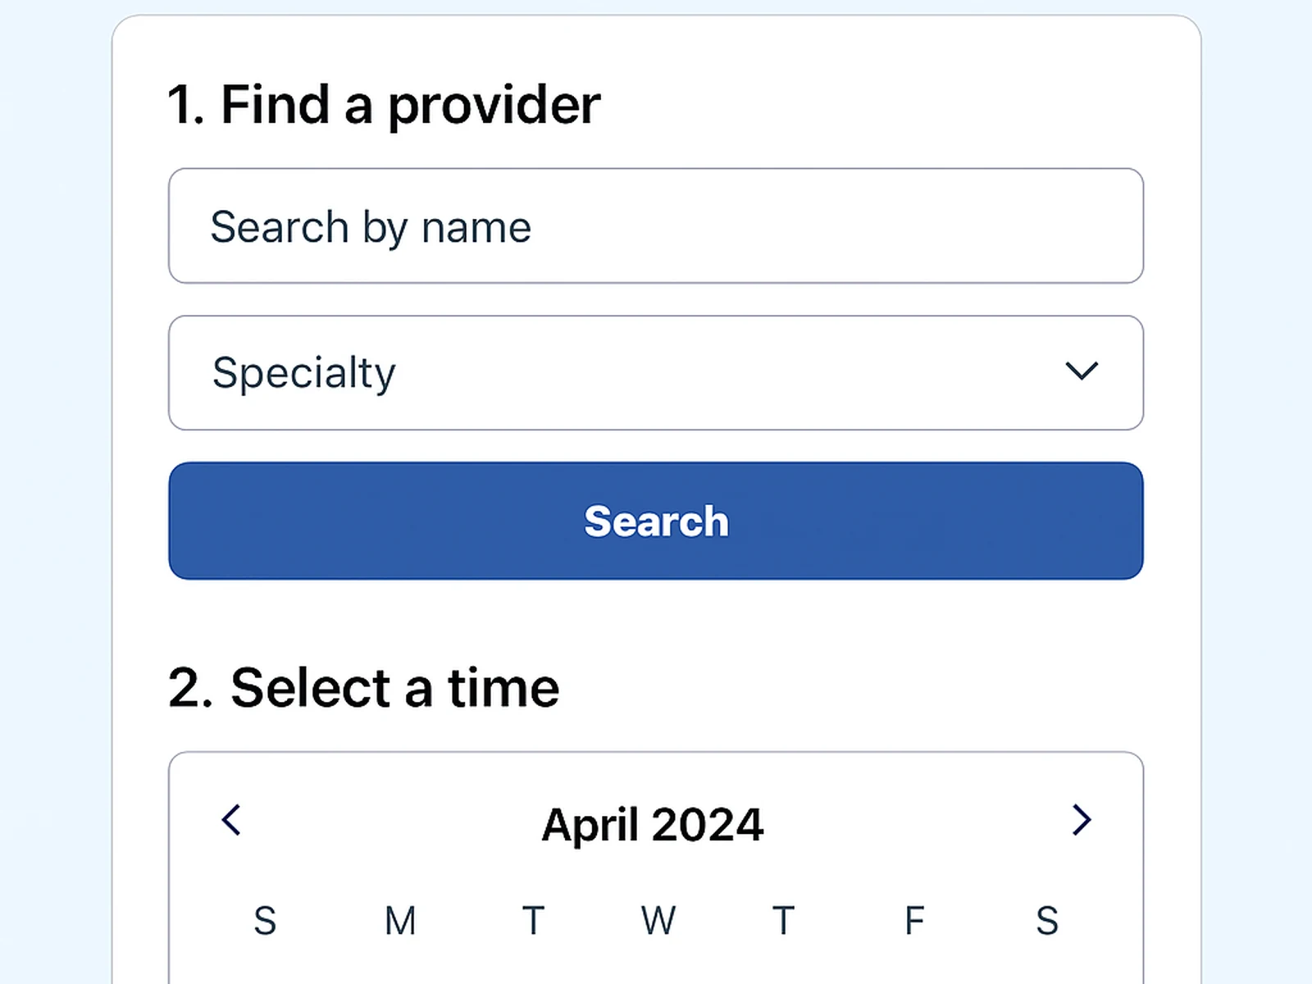
Task: Select the Monday column header M
Action: tap(400, 921)
